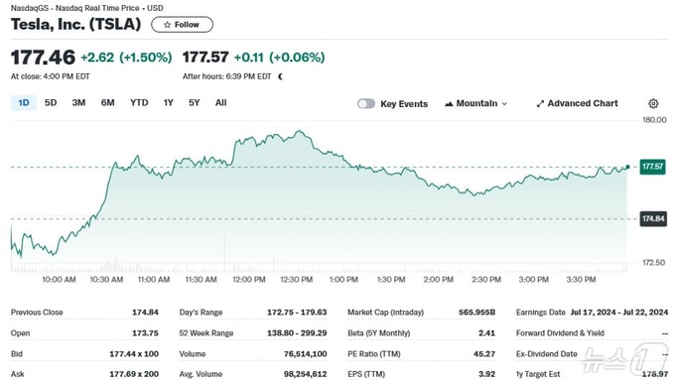Open the Advanced Chart link
This screenshot has height=384, width=675.
[x=577, y=104]
